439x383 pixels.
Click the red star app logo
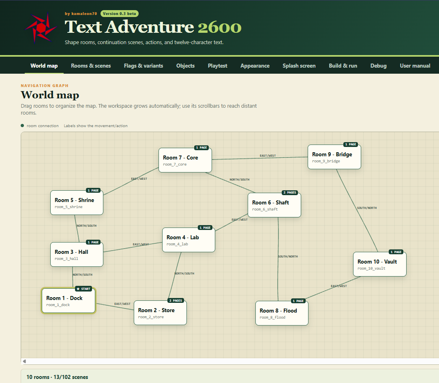[41, 28]
